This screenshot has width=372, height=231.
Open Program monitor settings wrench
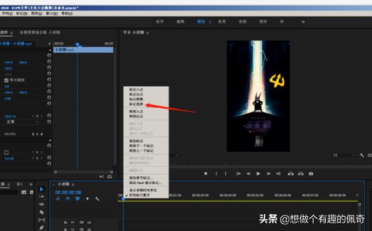pyautogui.click(x=361, y=155)
